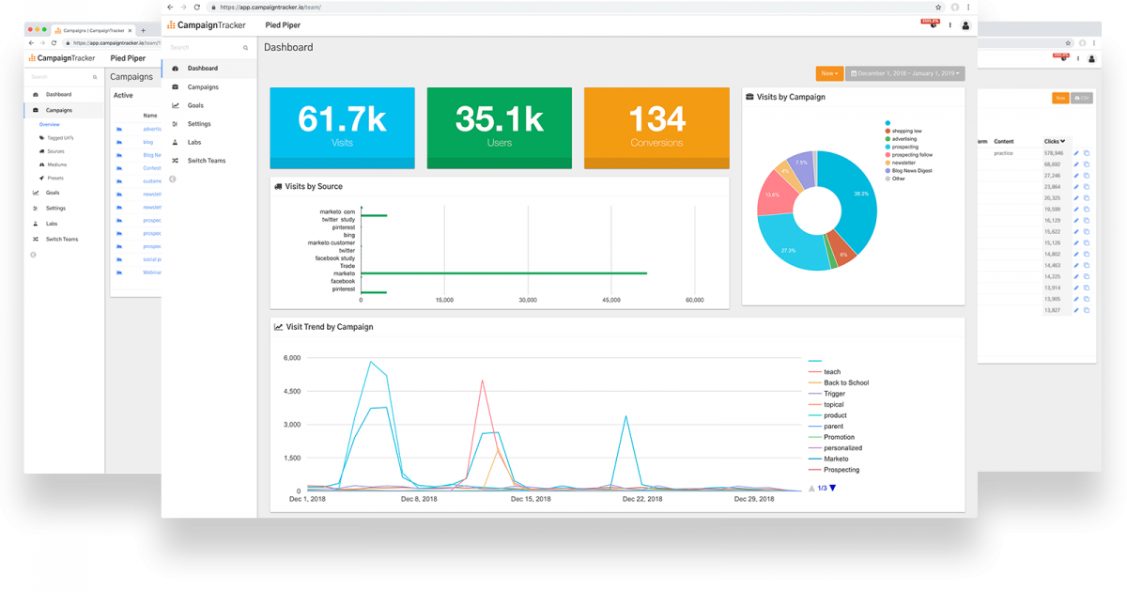Click the Goals chart icon in main sidebar
Viewport: 1127px width, 592px height.
(175, 105)
